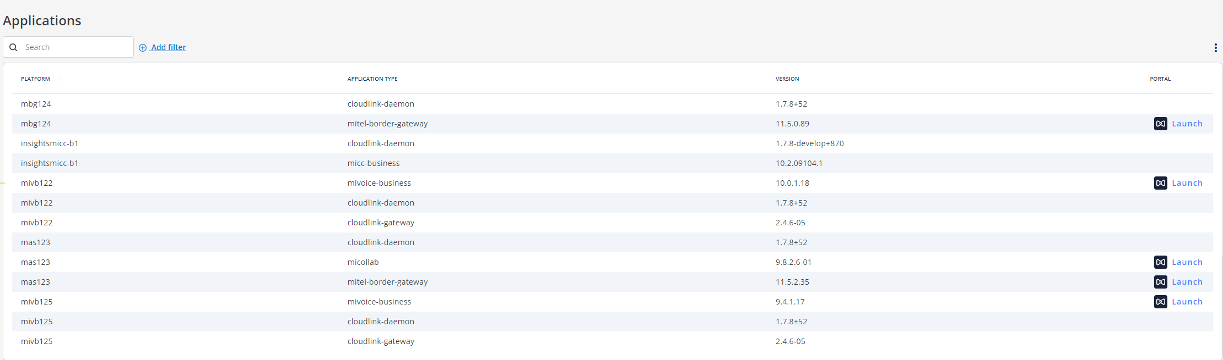Click mitel-border-gateway in the mbg124 row

click(x=387, y=124)
